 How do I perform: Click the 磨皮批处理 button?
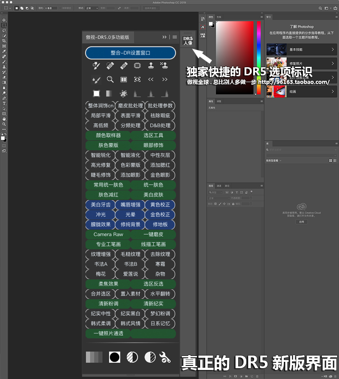[x=131, y=106]
